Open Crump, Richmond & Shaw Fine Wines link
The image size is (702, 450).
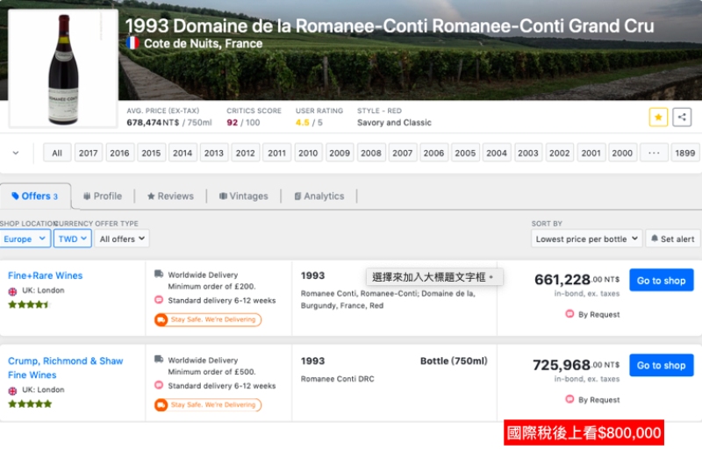point(65,368)
